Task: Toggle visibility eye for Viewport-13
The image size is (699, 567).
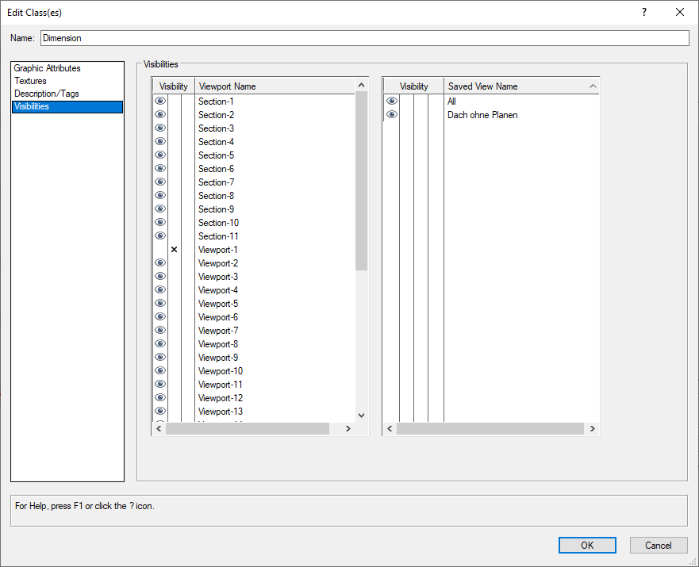Action: (159, 411)
